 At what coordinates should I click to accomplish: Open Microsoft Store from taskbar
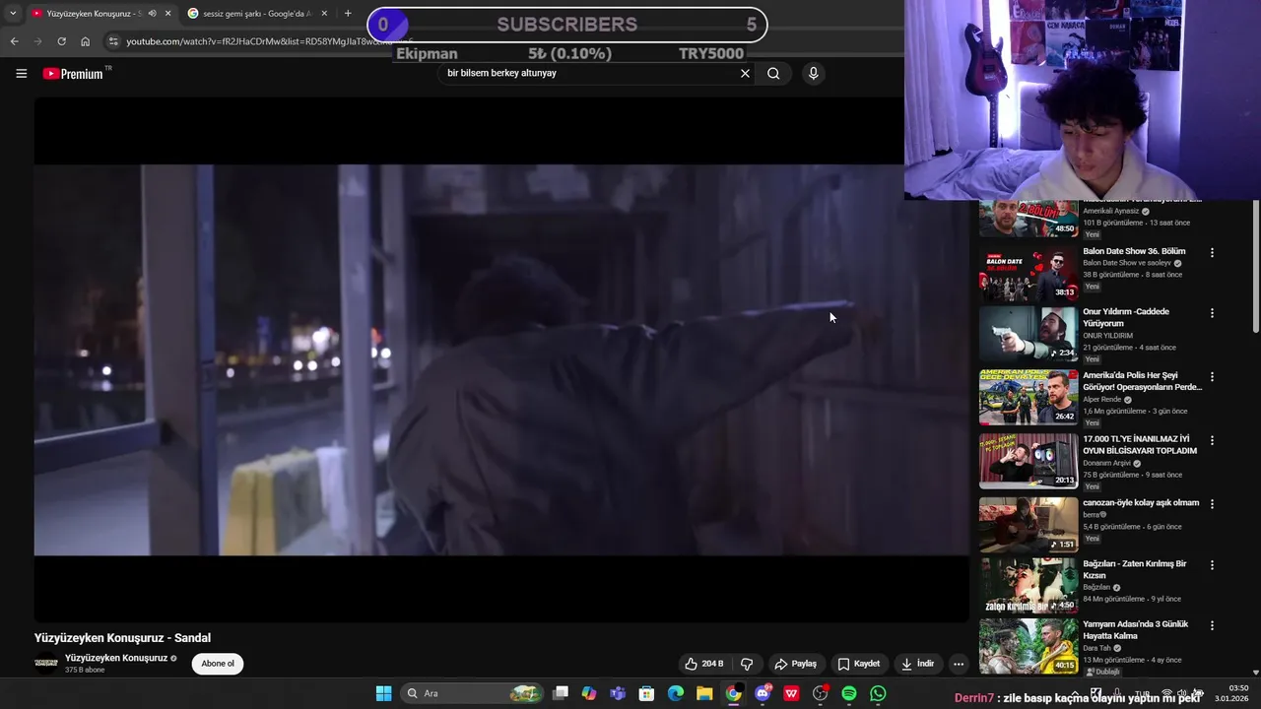(x=646, y=693)
